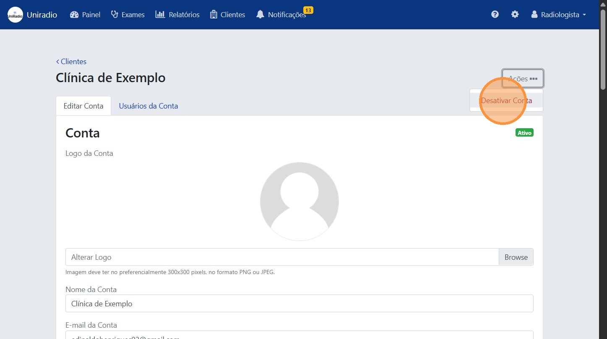Click the account logo placeholder avatar
The height and width of the screenshot is (339, 607).
tap(300, 202)
